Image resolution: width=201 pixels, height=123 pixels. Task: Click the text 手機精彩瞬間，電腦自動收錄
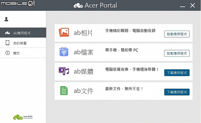click(x=130, y=31)
